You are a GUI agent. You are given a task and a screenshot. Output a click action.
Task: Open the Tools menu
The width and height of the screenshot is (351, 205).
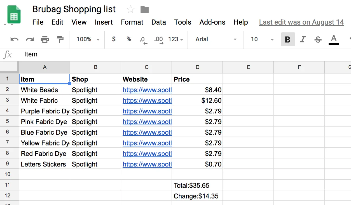[183, 22]
